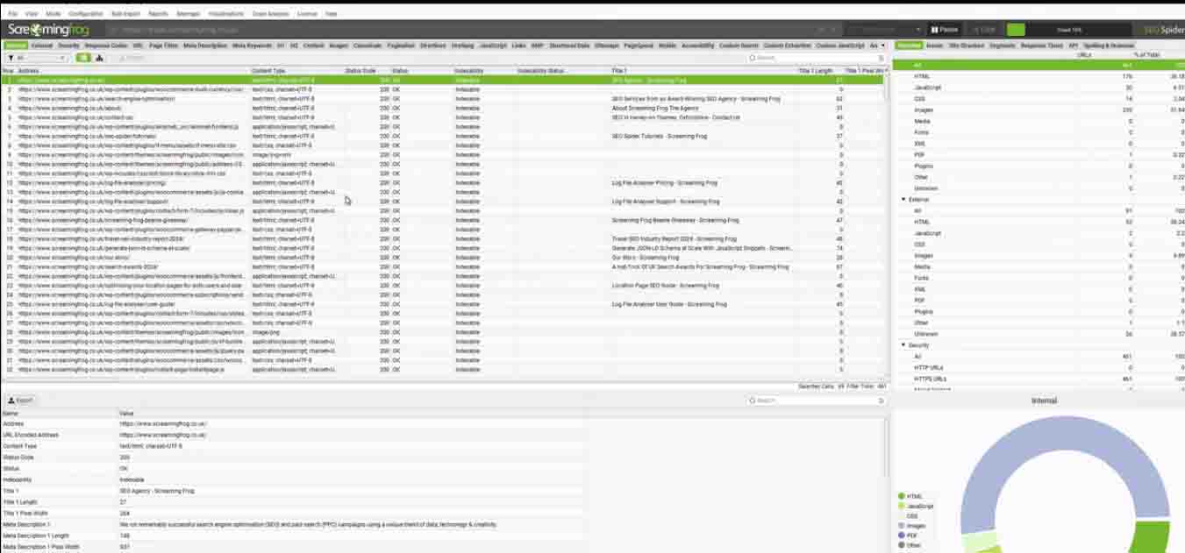Sort by the Content Type column header

click(x=296, y=70)
